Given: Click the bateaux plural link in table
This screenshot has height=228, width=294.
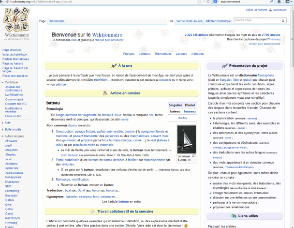Looking at the screenshot, I should click(190, 111).
